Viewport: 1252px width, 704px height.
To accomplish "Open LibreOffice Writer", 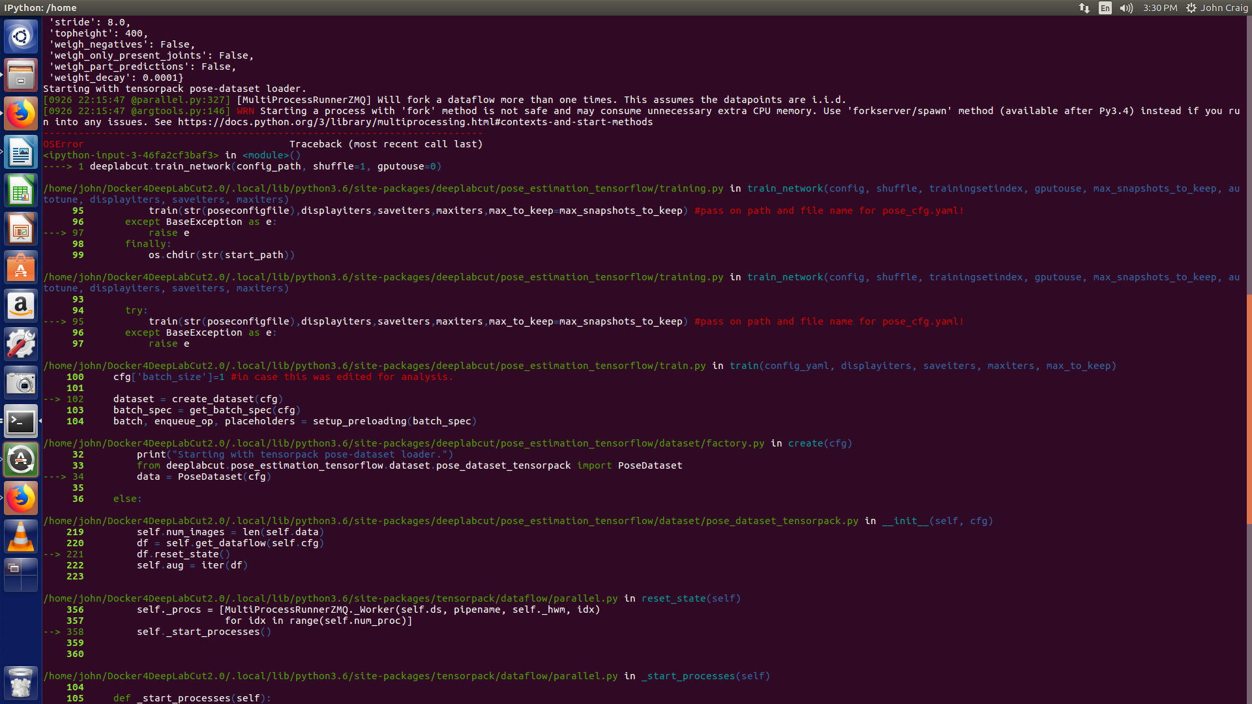I will tap(22, 152).
